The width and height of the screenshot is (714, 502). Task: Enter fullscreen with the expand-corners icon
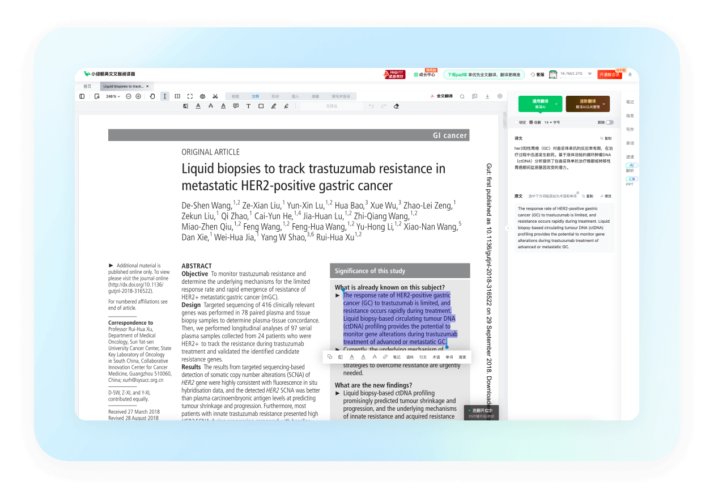(x=190, y=96)
